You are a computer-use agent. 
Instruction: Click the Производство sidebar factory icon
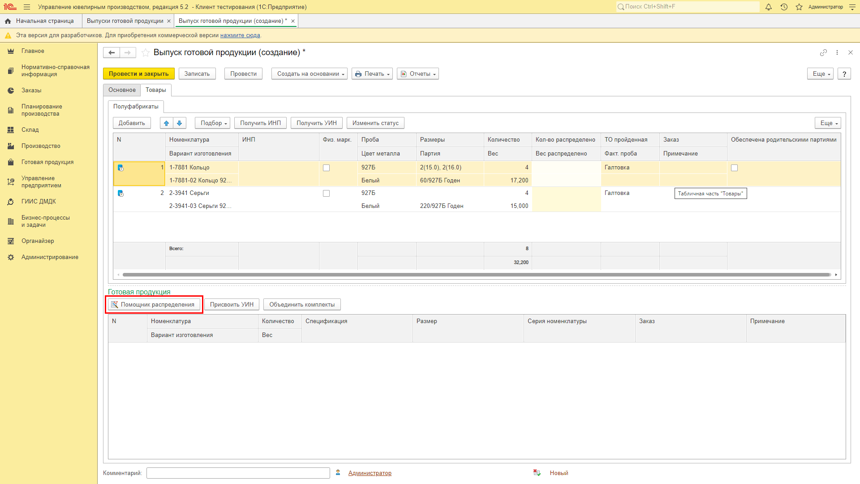click(x=11, y=146)
